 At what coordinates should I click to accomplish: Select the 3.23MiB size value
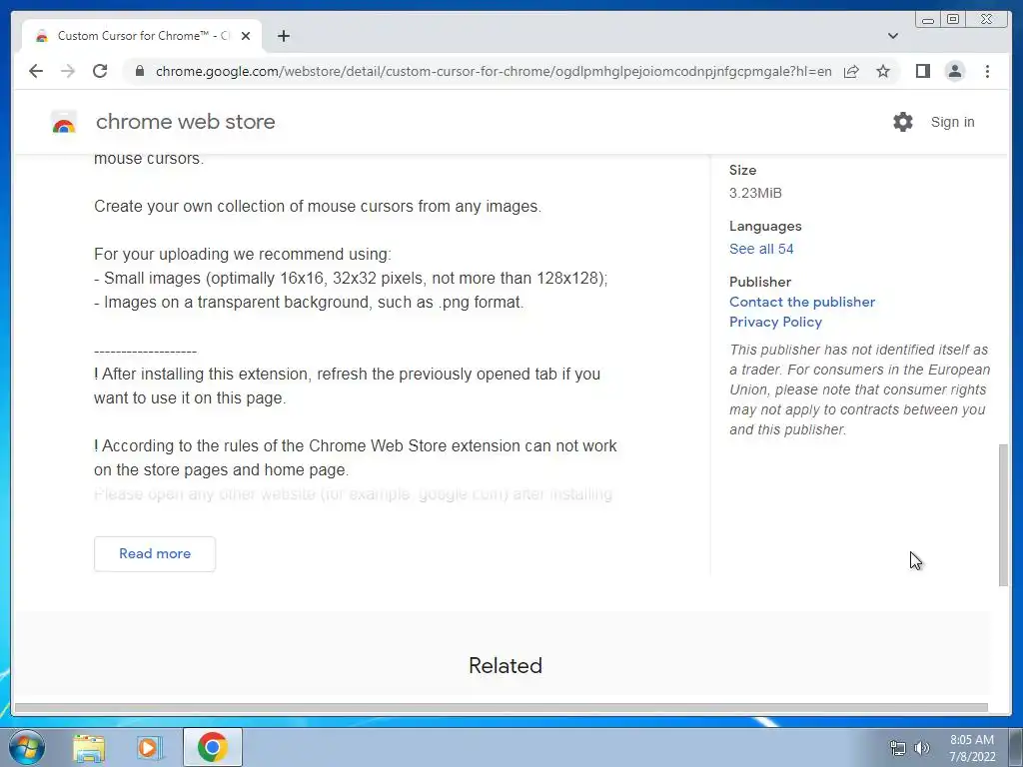coord(755,193)
